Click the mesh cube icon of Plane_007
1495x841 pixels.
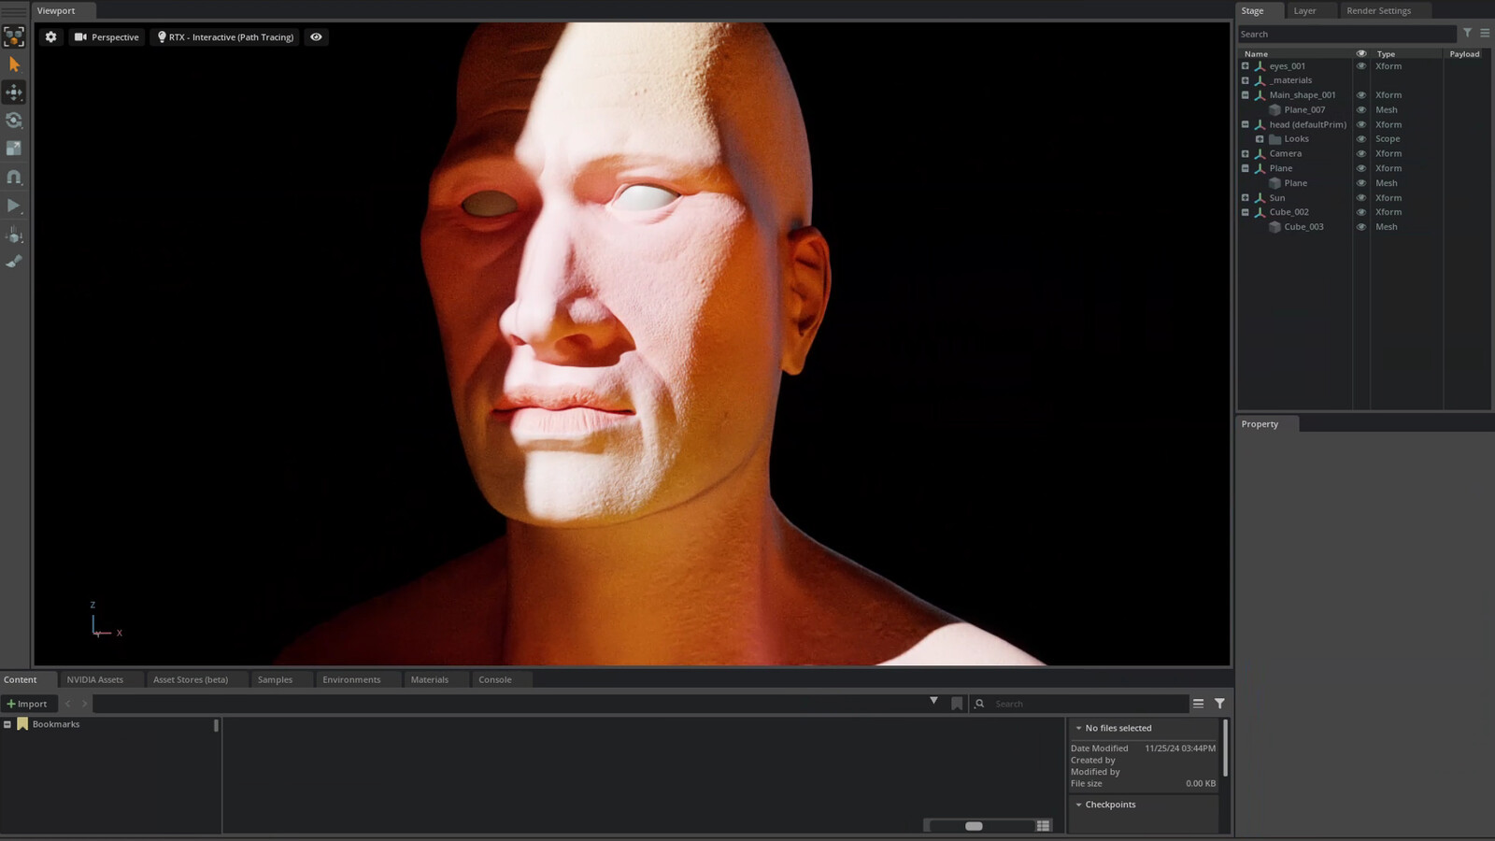click(1274, 110)
